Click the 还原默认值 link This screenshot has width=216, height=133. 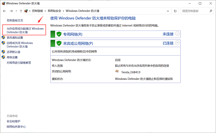(x=14, y=52)
